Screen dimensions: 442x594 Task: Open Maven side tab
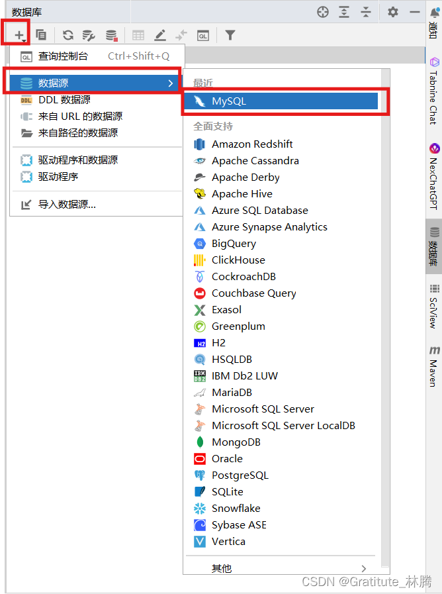point(434,366)
